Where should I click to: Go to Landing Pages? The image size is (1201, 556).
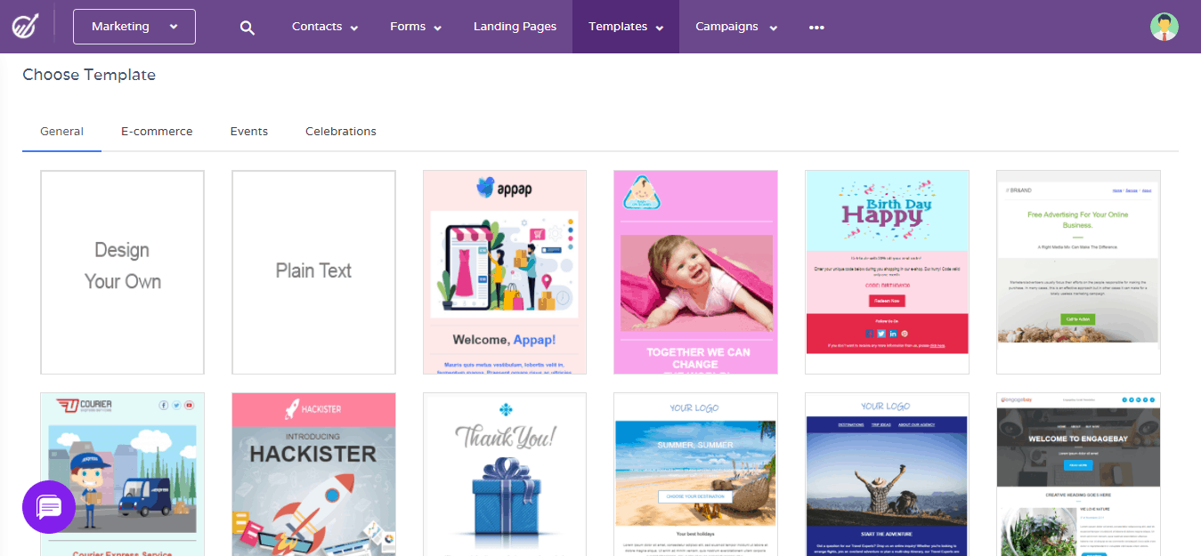pyautogui.click(x=515, y=27)
